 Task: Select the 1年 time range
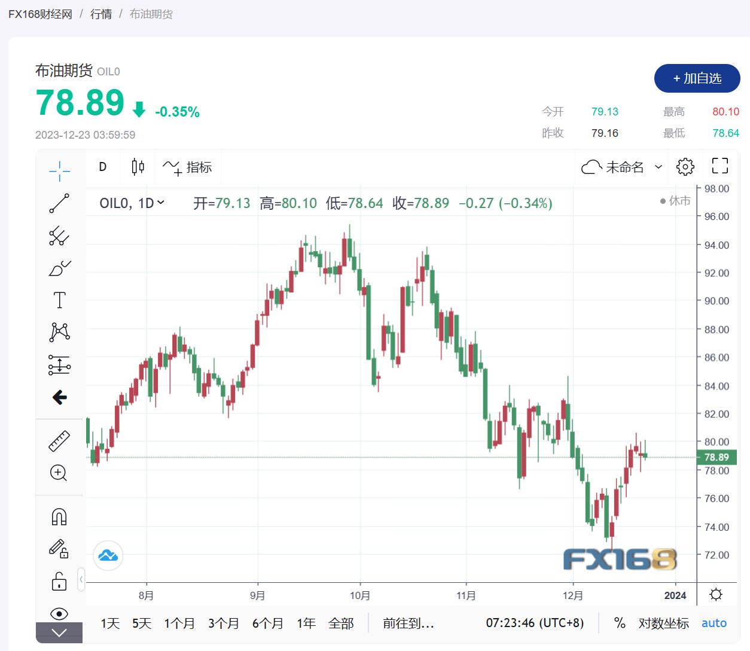(x=306, y=624)
